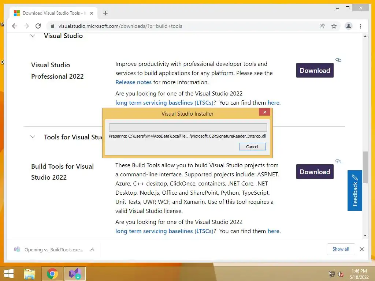
Task: Download Visual Studio Professional 2022
Action: (x=315, y=70)
